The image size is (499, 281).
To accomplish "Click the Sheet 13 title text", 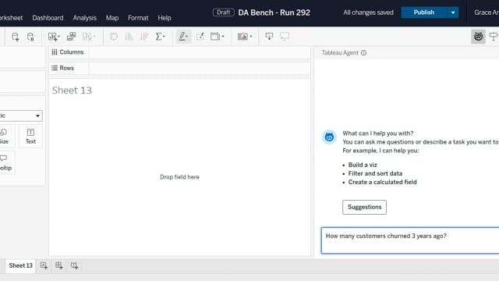I will click(72, 91).
